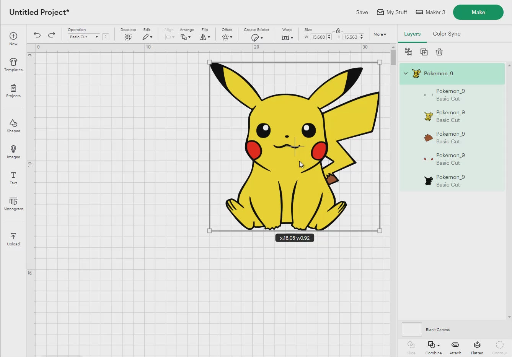This screenshot has width=512, height=357.
Task: Click the green Make button
Action: coord(478,12)
